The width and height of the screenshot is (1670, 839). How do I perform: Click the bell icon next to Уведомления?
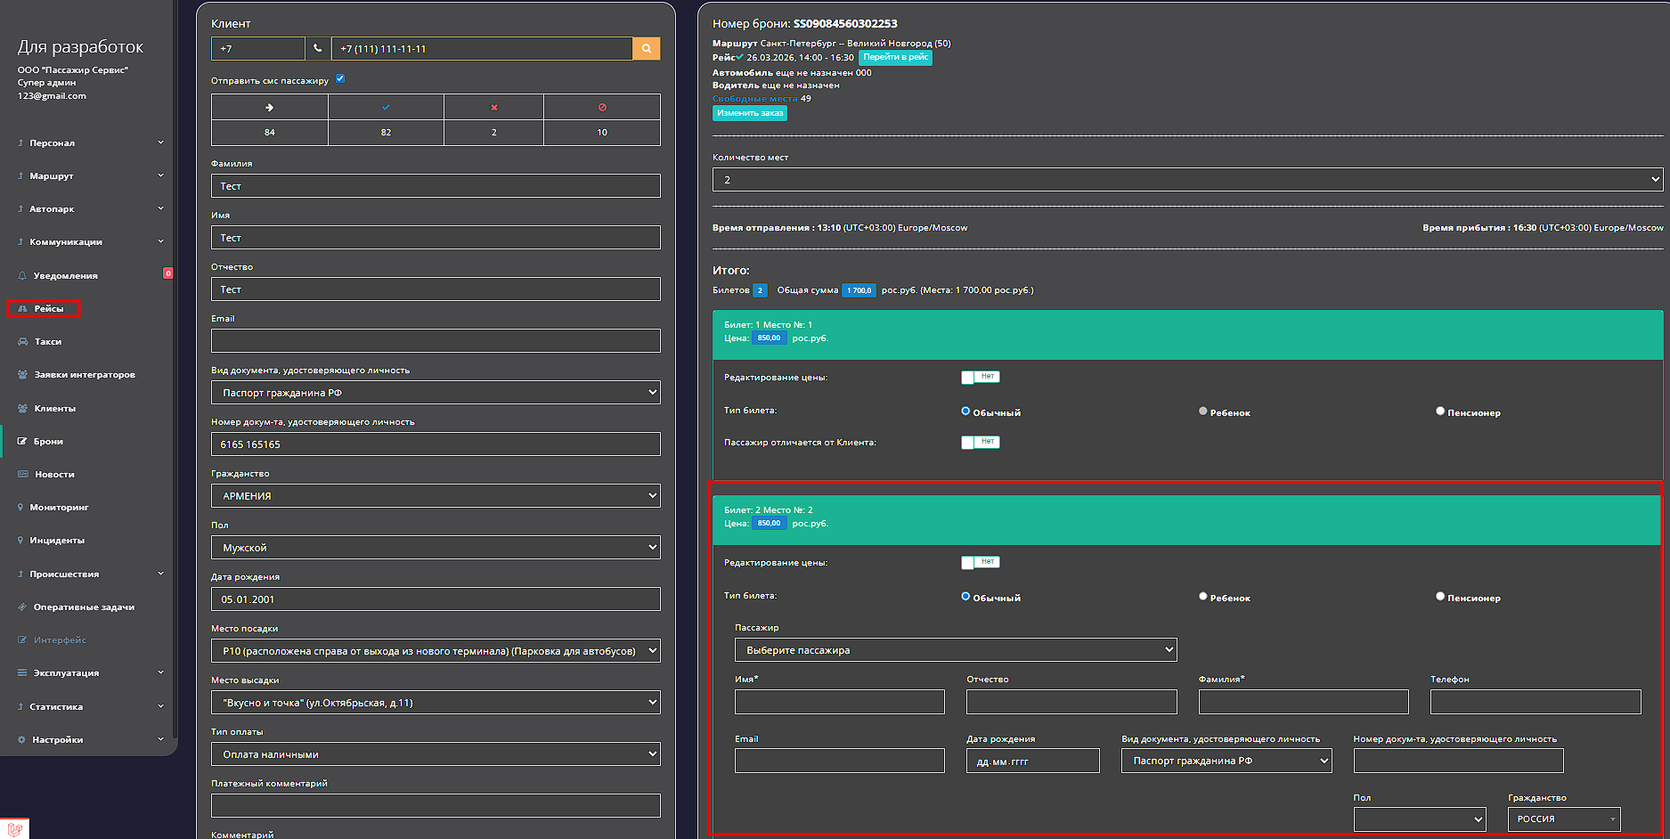[22, 276]
